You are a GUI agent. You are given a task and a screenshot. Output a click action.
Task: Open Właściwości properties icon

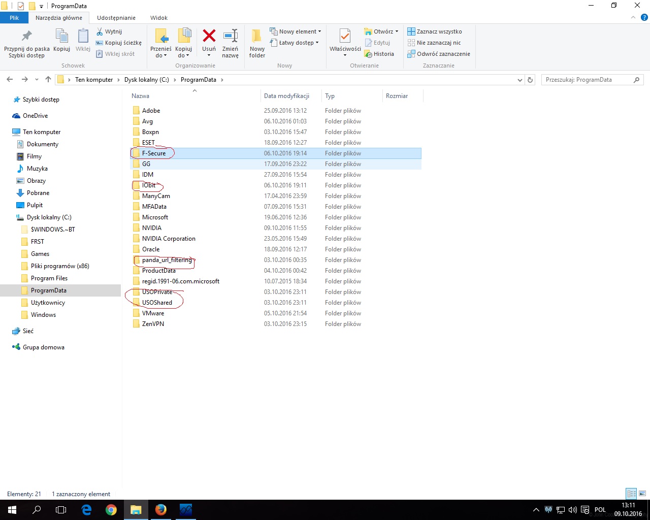345,37
